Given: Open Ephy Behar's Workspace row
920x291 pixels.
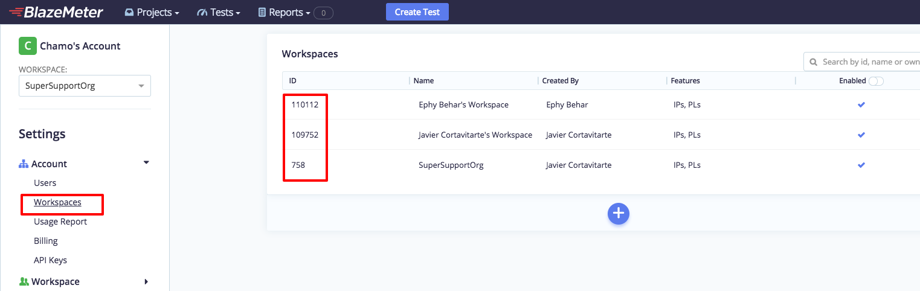Looking at the screenshot, I should point(463,104).
